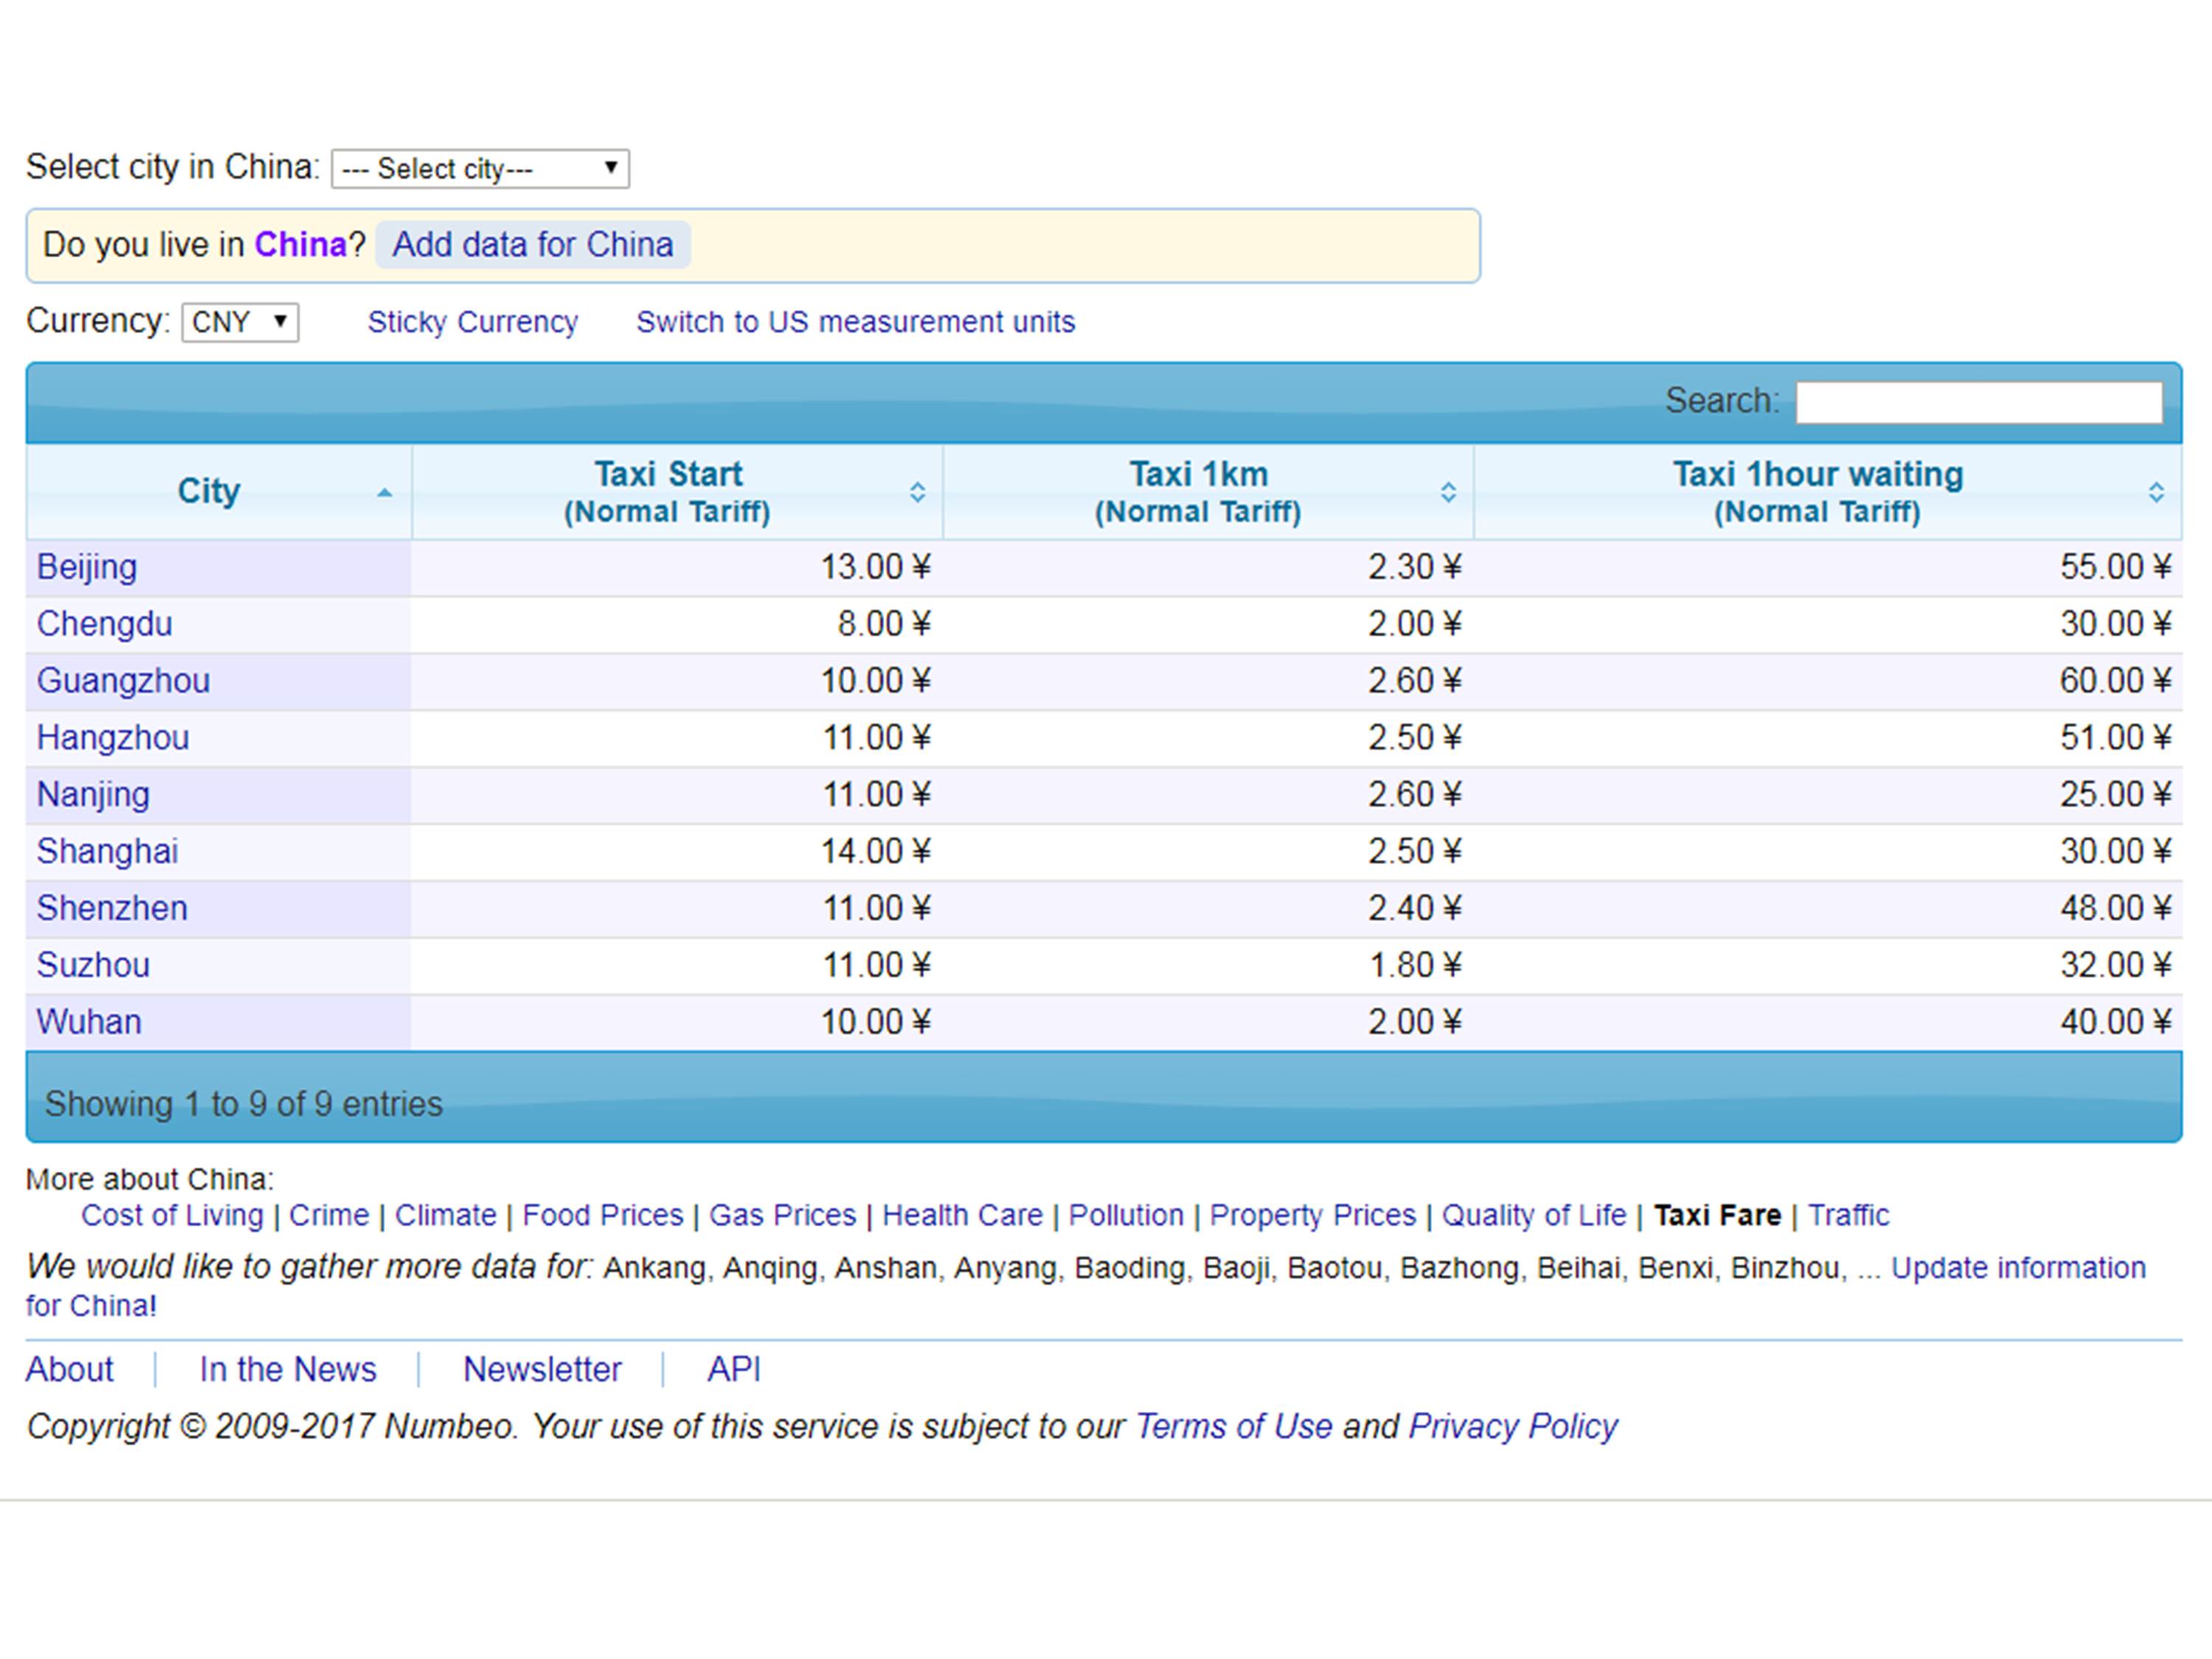Click the Taxi 1km column sort arrows icon
Screen dimensions: 2212x1659
coord(1447,492)
